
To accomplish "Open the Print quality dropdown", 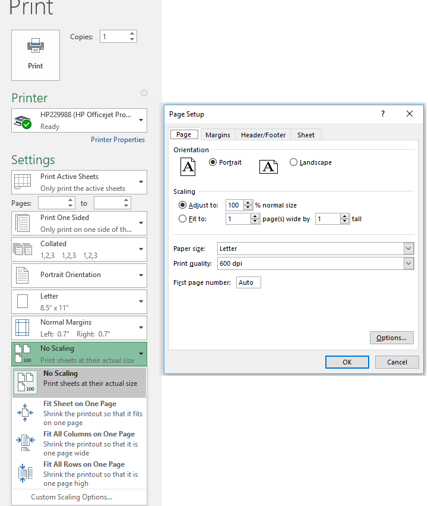I will pos(408,263).
